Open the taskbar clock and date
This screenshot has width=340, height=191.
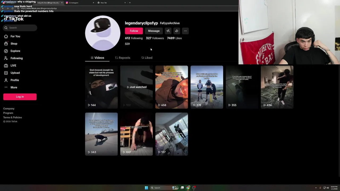click(334, 188)
